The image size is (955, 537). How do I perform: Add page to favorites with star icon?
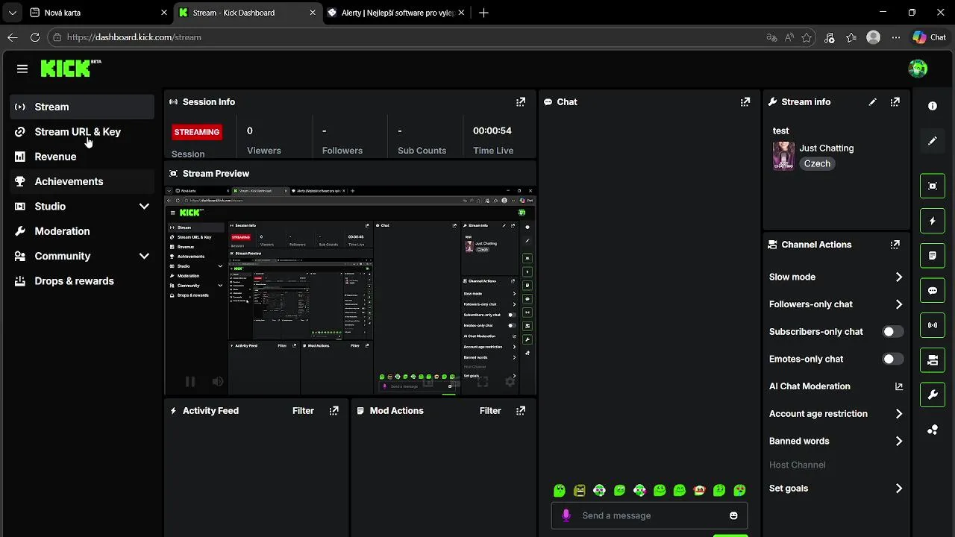click(x=807, y=37)
